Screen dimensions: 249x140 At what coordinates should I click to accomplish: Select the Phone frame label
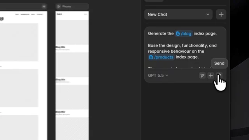67,7
